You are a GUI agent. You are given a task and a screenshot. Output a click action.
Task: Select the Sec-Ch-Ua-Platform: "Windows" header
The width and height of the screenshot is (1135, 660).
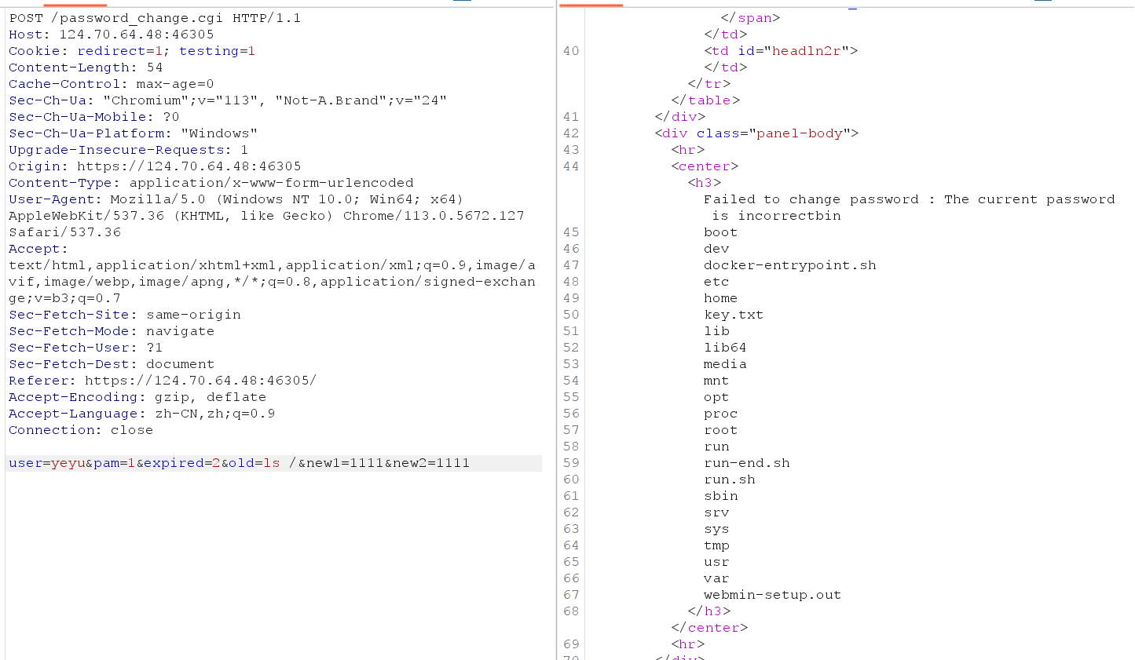(133, 133)
